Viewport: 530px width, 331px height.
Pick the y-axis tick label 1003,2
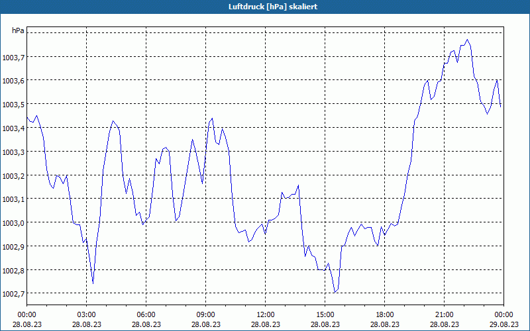click(13, 175)
